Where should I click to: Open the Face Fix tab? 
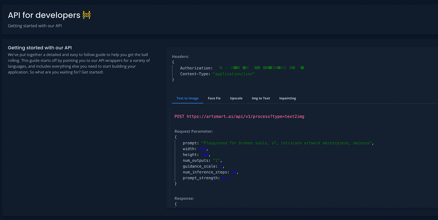click(x=214, y=98)
